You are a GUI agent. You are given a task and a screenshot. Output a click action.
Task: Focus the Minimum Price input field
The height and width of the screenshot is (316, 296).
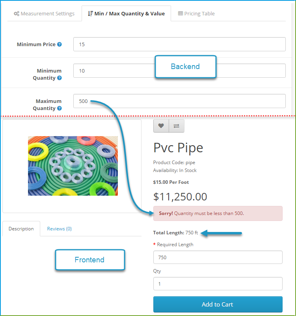pos(179,44)
